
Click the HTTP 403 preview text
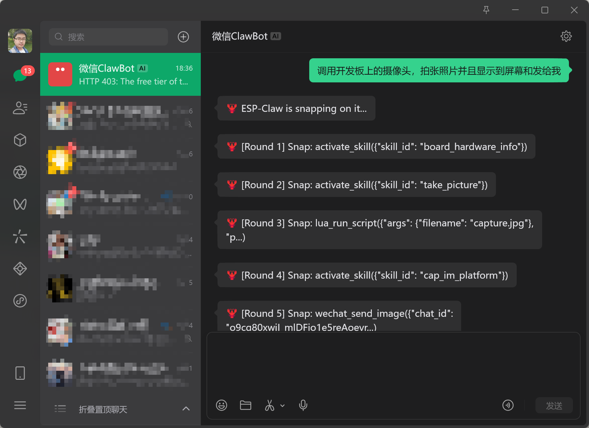coord(133,82)
